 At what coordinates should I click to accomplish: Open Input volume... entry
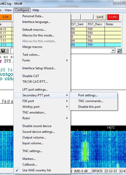click(42, 143)
